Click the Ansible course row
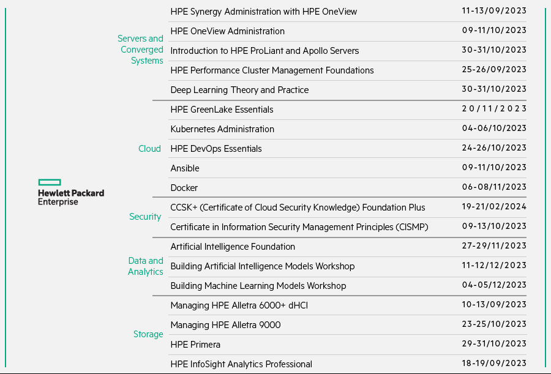Image resolution: width=551 pixels, height=374 pixels. click(x=185, y=168)
